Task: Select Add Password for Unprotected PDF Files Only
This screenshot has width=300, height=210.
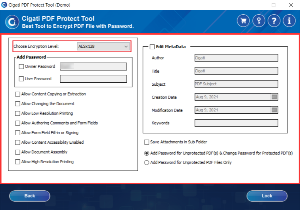Action: (147, 163)
